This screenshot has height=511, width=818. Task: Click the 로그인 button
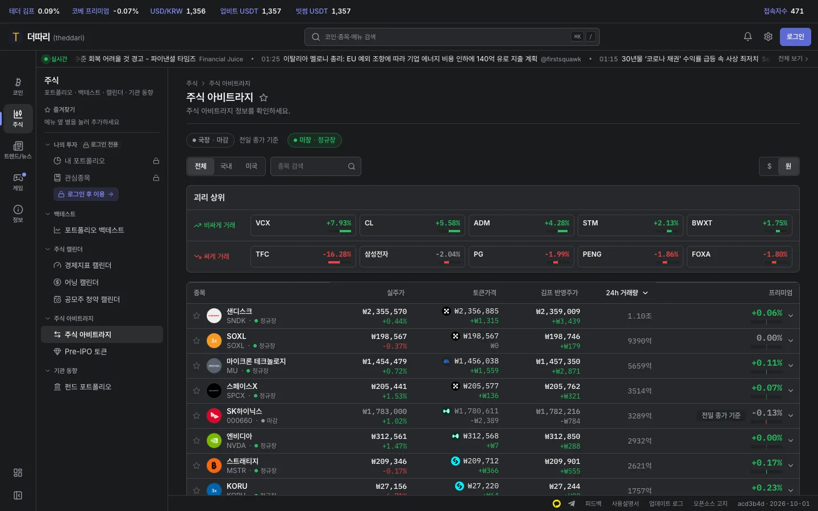tap(795, 37)
